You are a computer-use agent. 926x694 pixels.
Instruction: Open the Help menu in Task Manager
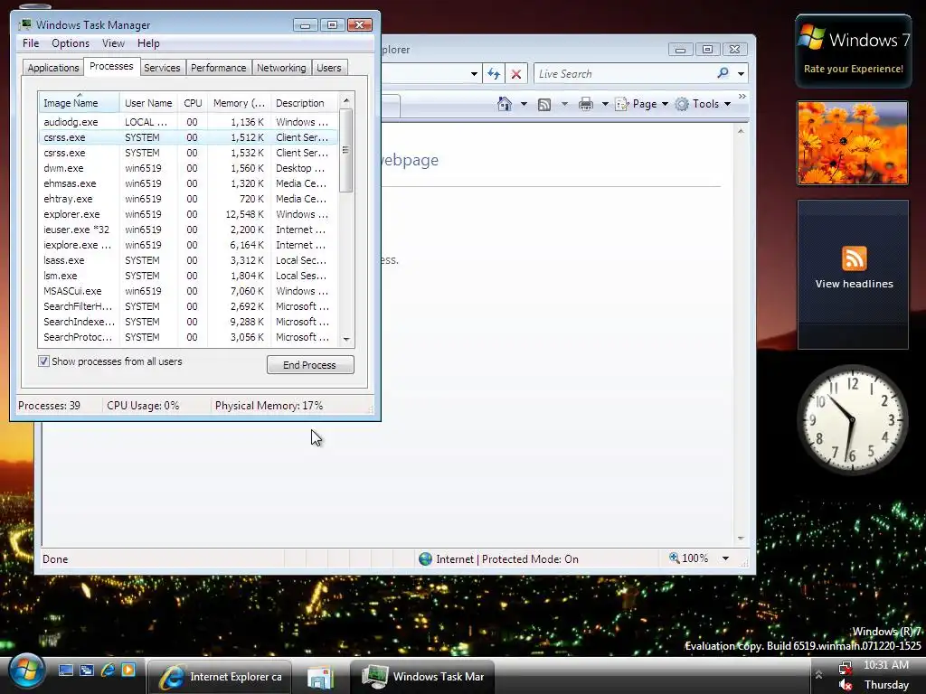pos(148,43)
